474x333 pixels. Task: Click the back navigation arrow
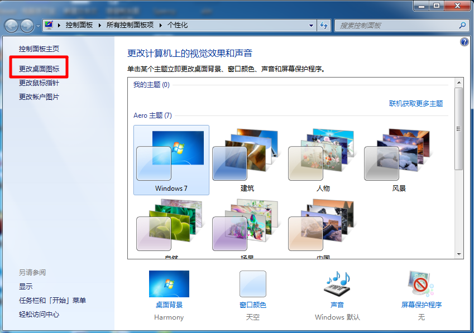[x=11, y=25]
